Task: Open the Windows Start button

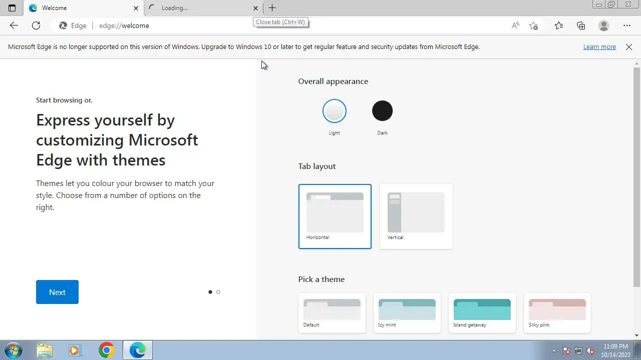Action: 14,350
